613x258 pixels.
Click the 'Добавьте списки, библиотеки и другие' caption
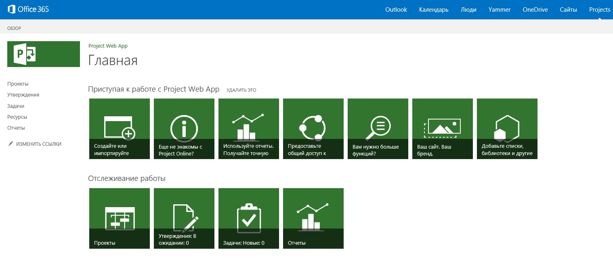point(507,150)
